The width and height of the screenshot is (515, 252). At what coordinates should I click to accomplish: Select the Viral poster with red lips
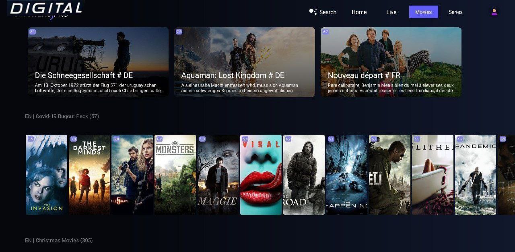coord(261,175)
